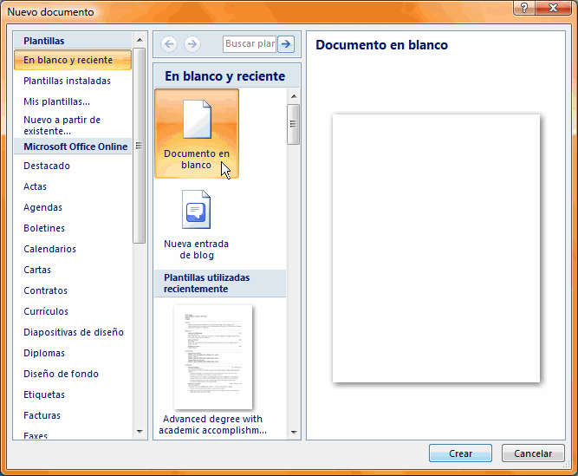Click the Crear button
Image resolution: width=578 pixels, height=476 pixels.
[x=460, y=453]
